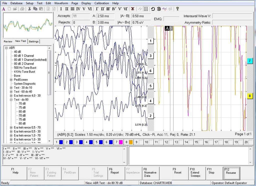Click waveform 7 magenta color swatch

click(x=121, y=142)
